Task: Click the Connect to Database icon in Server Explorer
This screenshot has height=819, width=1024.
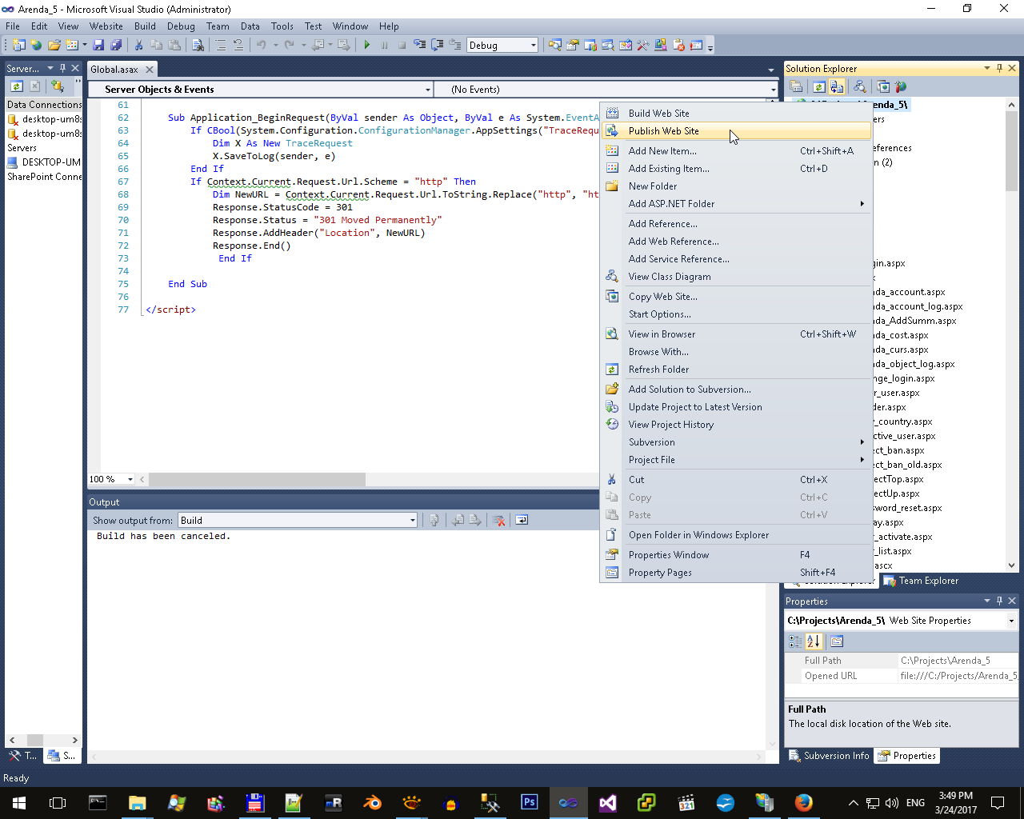Action: (57, 86)
